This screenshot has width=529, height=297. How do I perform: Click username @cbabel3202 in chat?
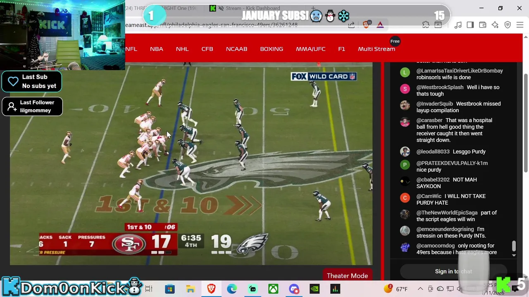point(433,179)
